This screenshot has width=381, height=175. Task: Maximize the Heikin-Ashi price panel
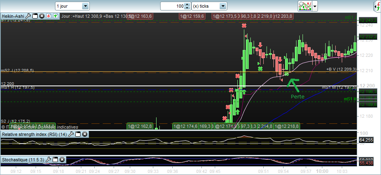tap(35, 16)
